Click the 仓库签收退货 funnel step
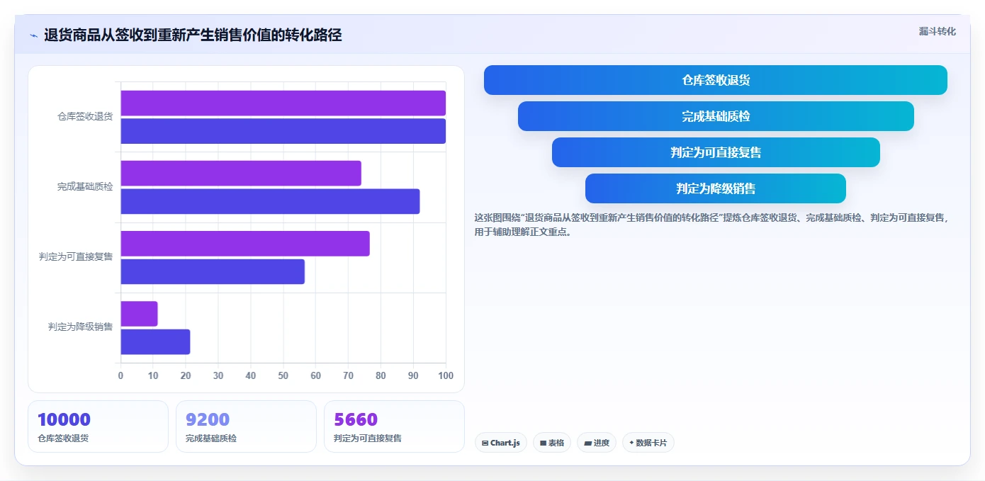The height and width of the screenshot is (481, 985). click(716, 80)
